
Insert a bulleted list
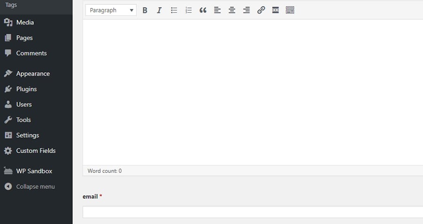click(174, 10)
